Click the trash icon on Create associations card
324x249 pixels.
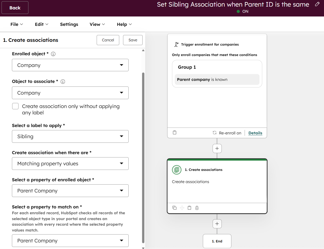click(197, 208)
